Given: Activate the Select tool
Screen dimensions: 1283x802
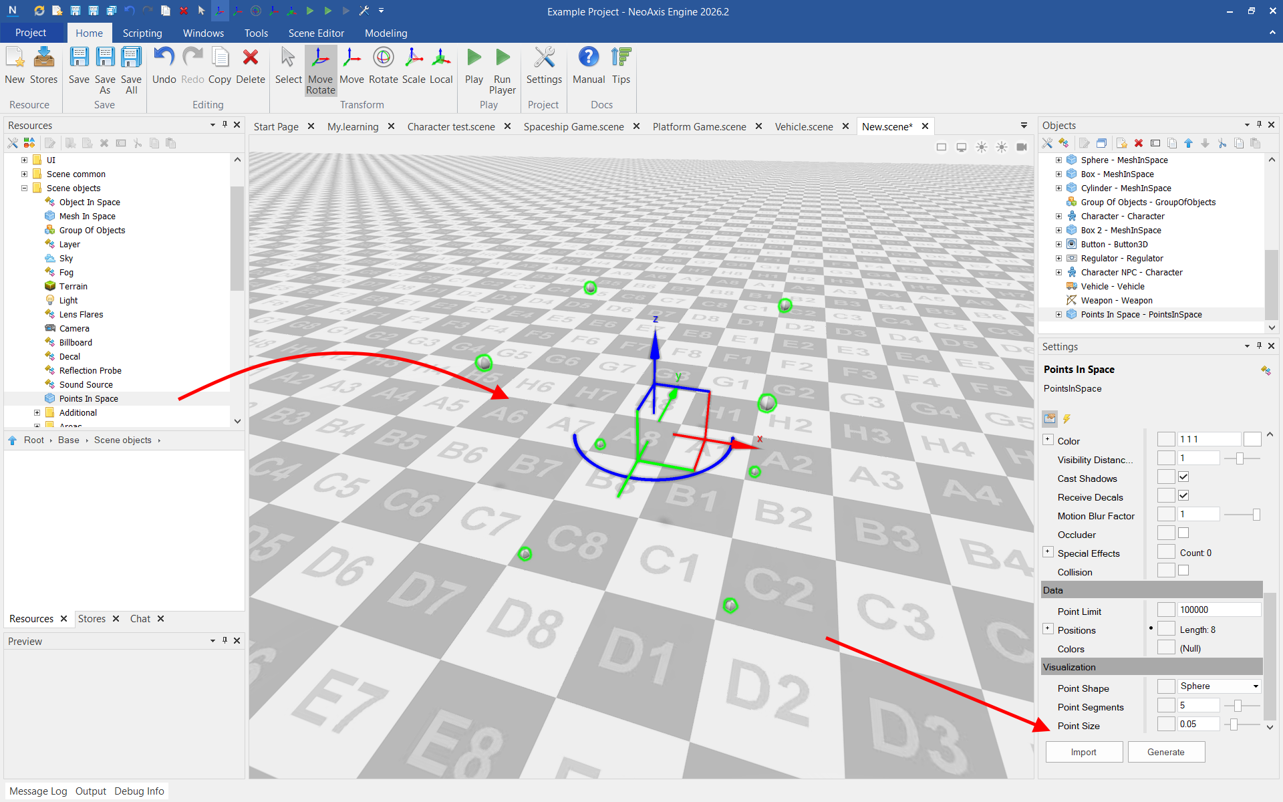Looking at the screenshot, I should pos(289,65).
